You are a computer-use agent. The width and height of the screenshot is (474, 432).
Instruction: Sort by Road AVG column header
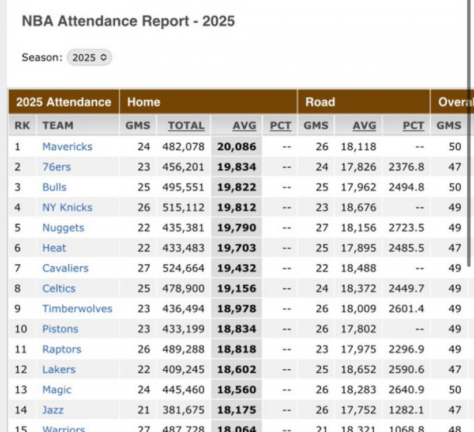(x=364, y=126)
